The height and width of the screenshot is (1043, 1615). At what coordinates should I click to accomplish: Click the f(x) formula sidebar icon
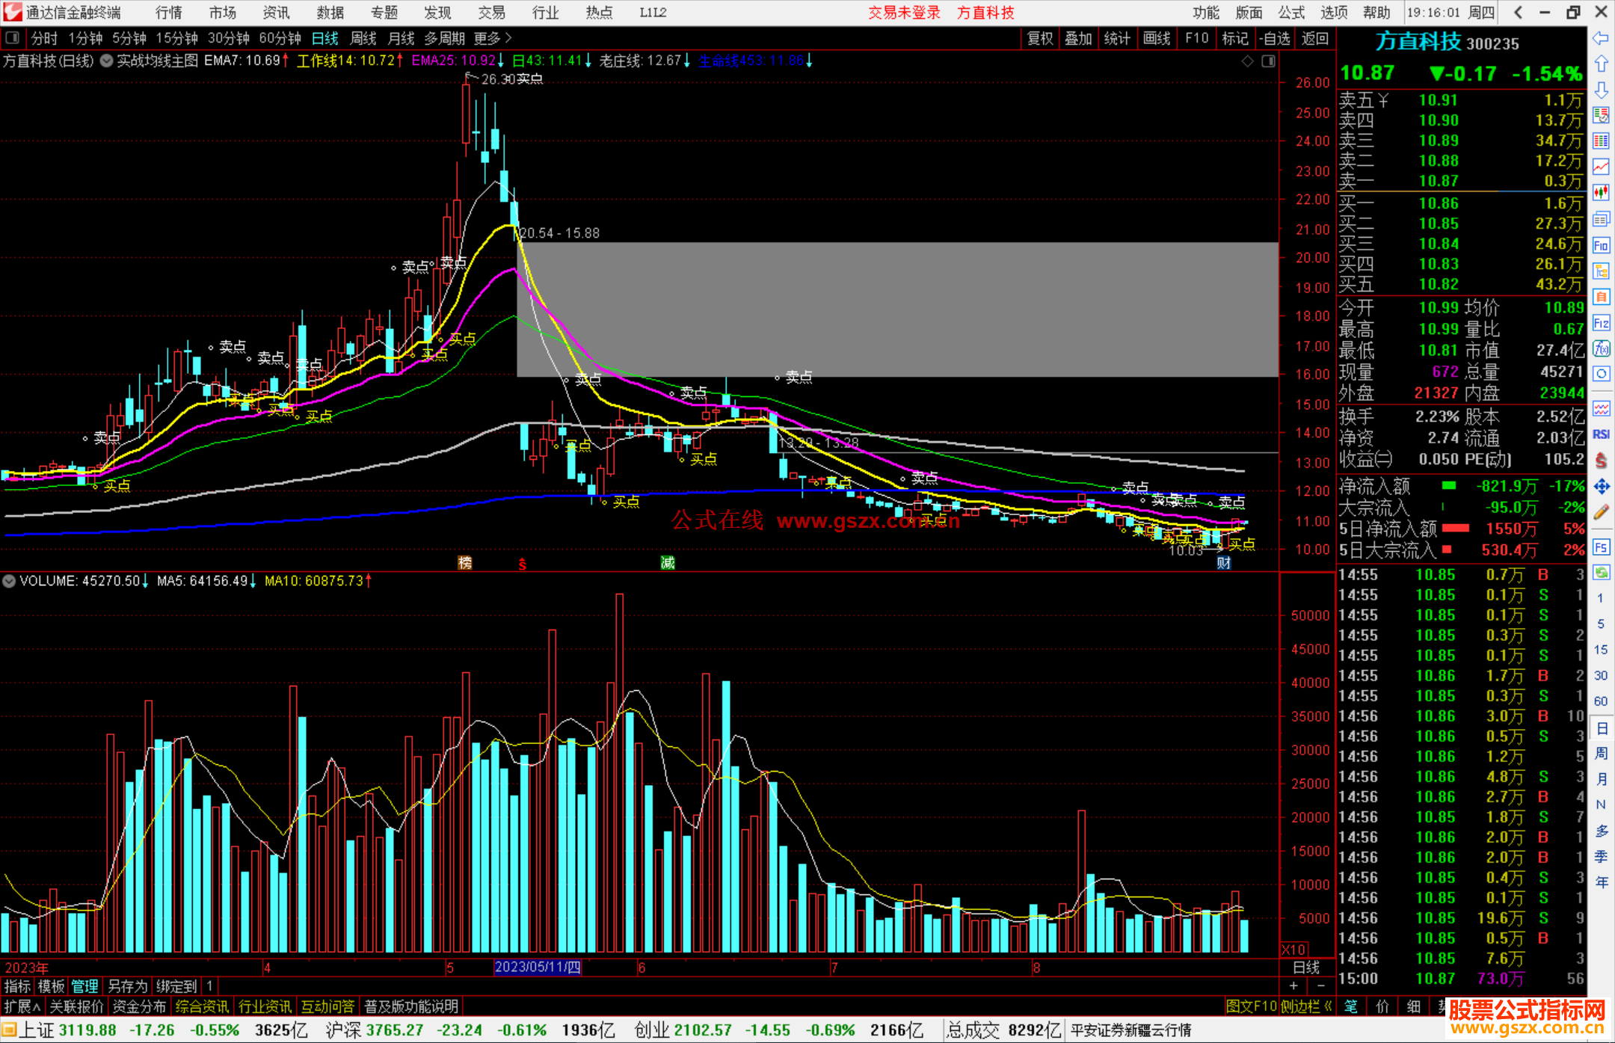(1601, 348)
